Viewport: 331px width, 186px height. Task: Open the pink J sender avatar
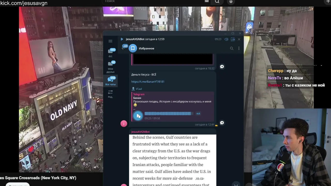coord(124,124)
